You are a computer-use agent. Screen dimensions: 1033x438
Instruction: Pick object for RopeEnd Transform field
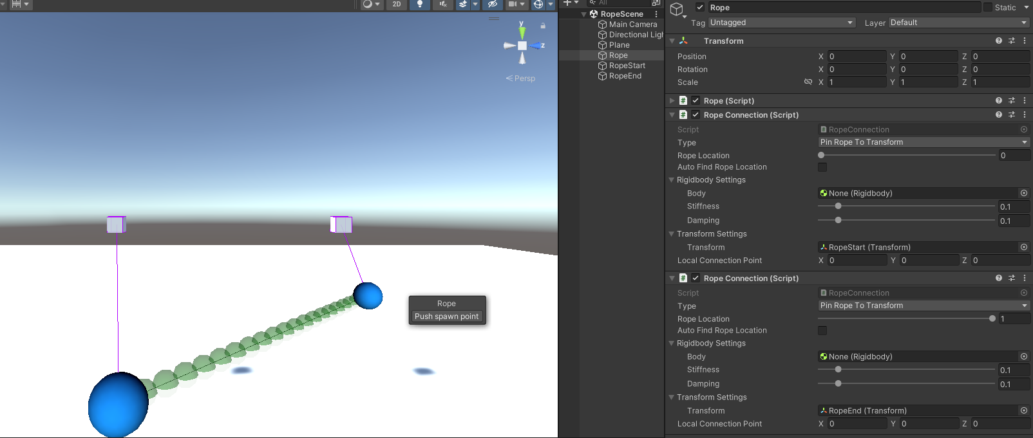coord(1024,410)
